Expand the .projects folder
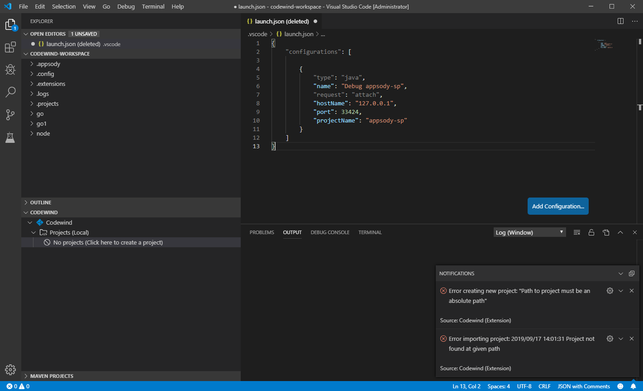 point(47,104)
